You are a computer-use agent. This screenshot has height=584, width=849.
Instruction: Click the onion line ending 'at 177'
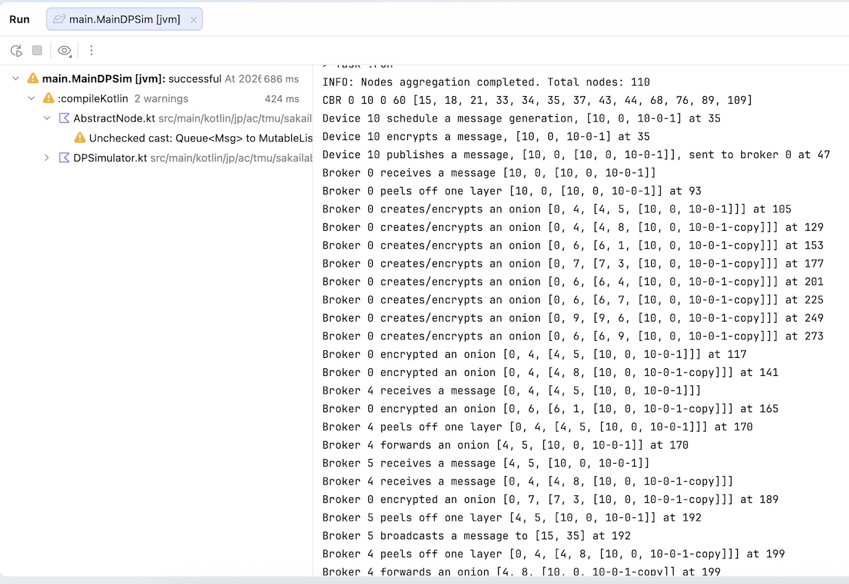pyautogui.click(x=573, y=263)
